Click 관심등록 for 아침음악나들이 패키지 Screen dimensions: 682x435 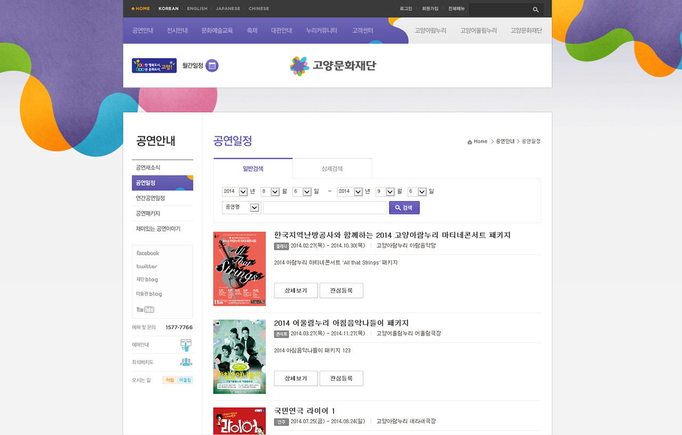[x=342, y=379]
